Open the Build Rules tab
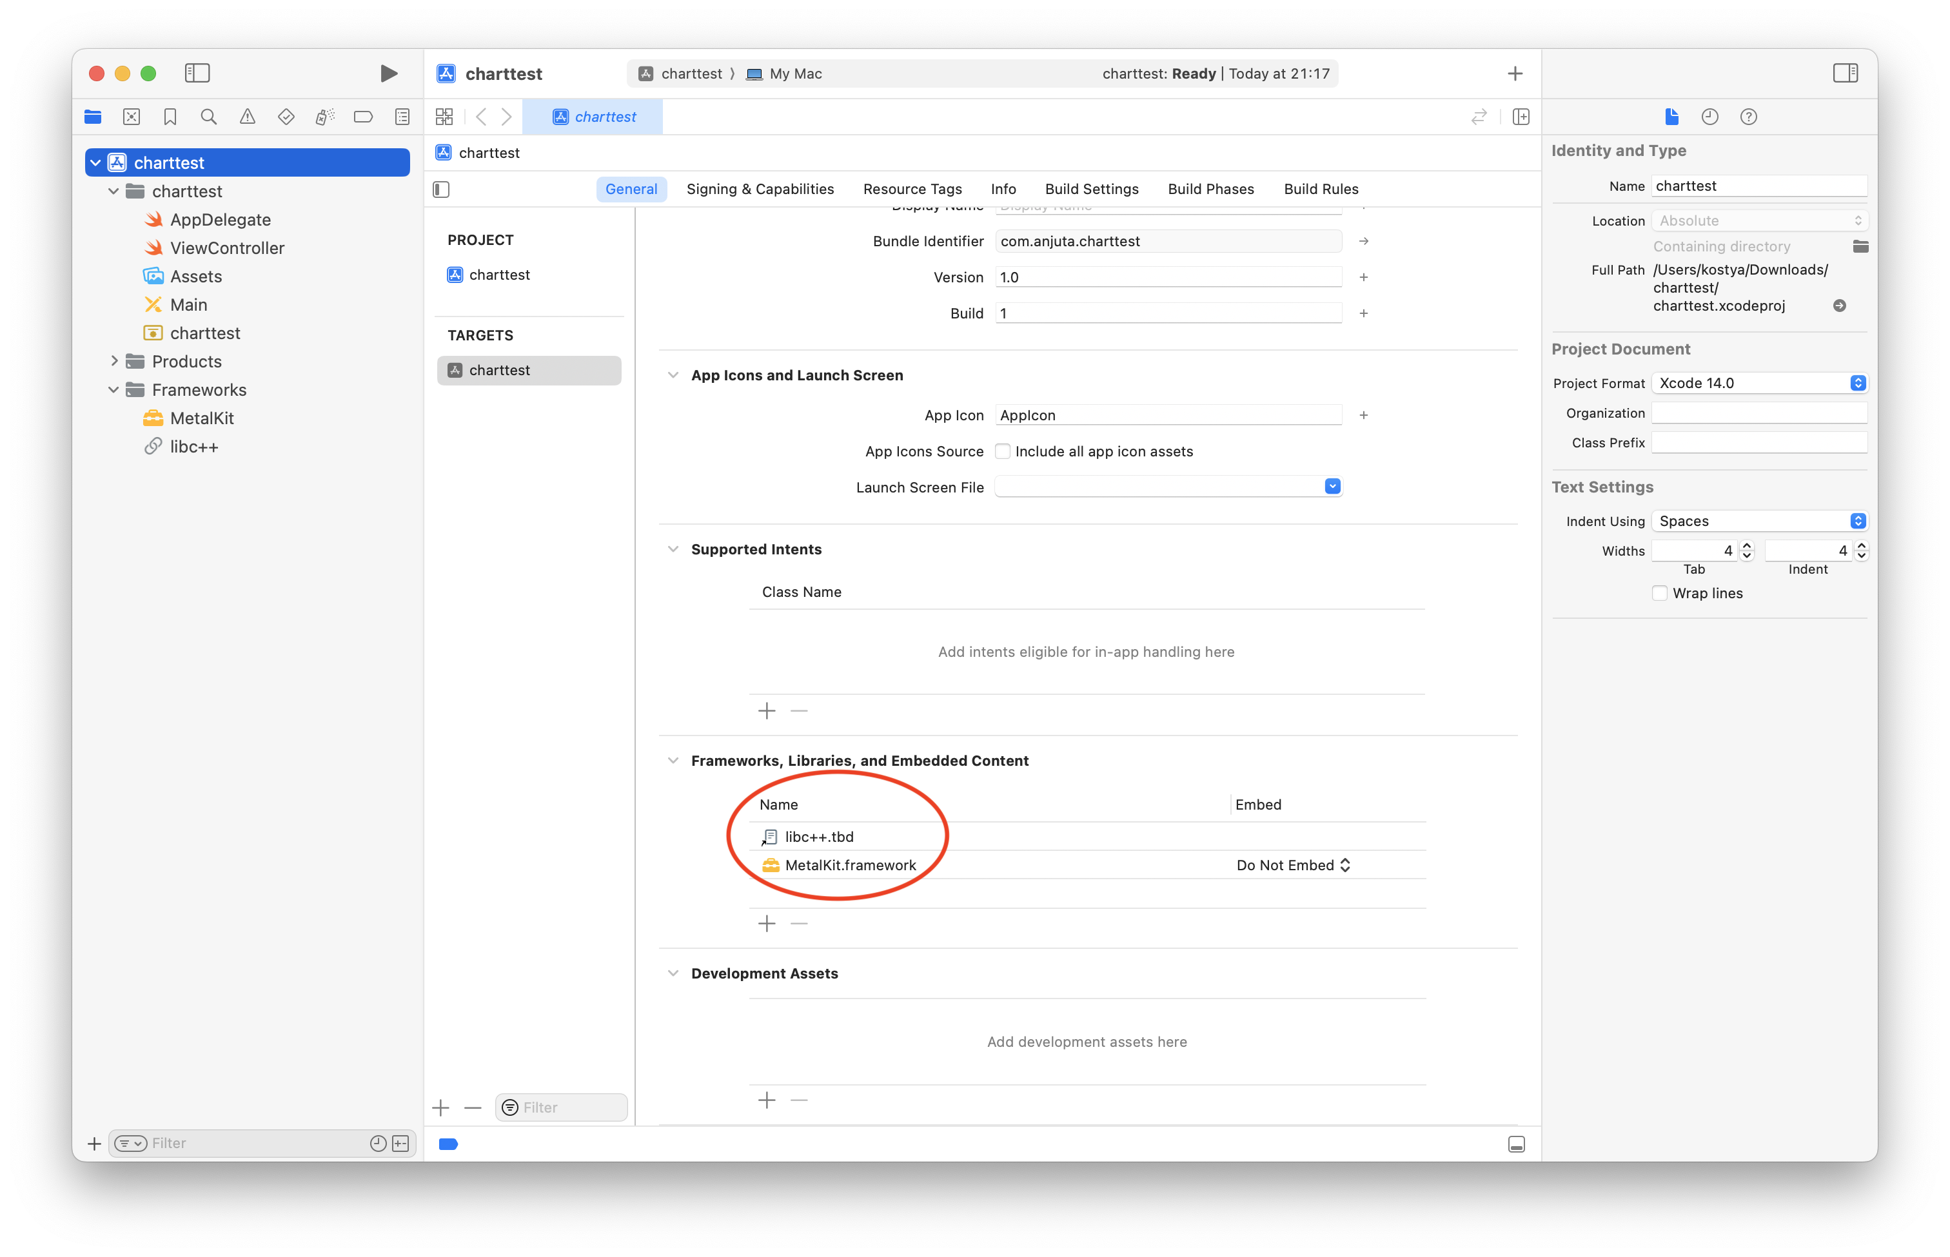The image size is (1950, 1257). click(1321, 190)
